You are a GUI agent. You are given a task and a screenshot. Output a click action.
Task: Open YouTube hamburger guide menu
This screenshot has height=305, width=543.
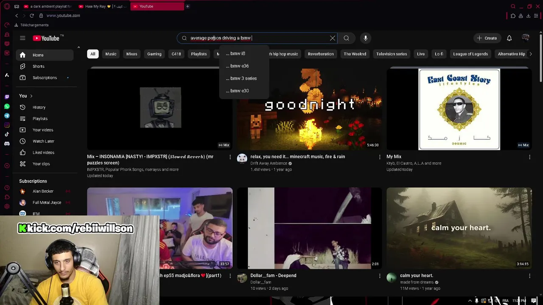point(22,38)
